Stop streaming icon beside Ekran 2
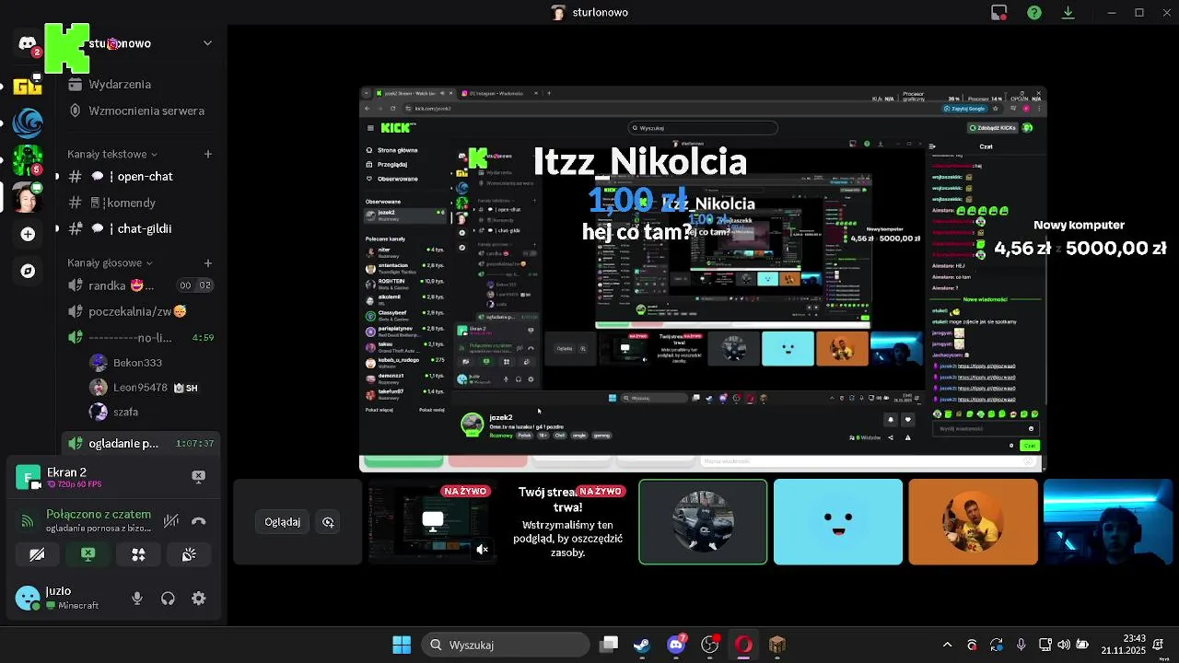 click(198, 476)
